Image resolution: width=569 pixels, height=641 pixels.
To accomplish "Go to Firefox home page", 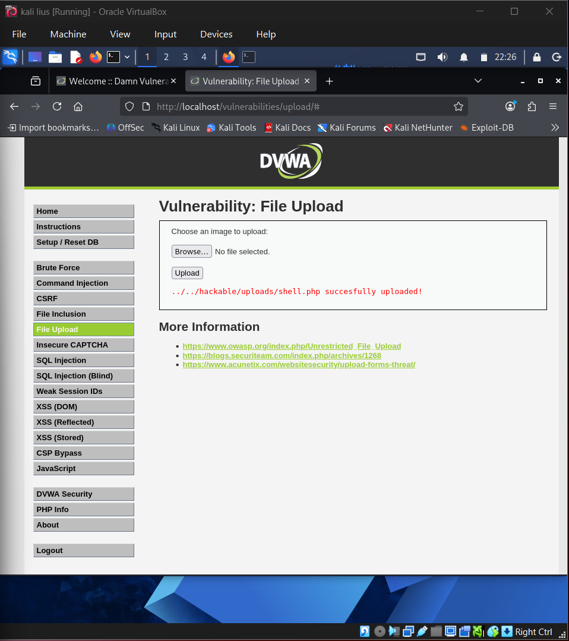I will (x=78, y=107).
